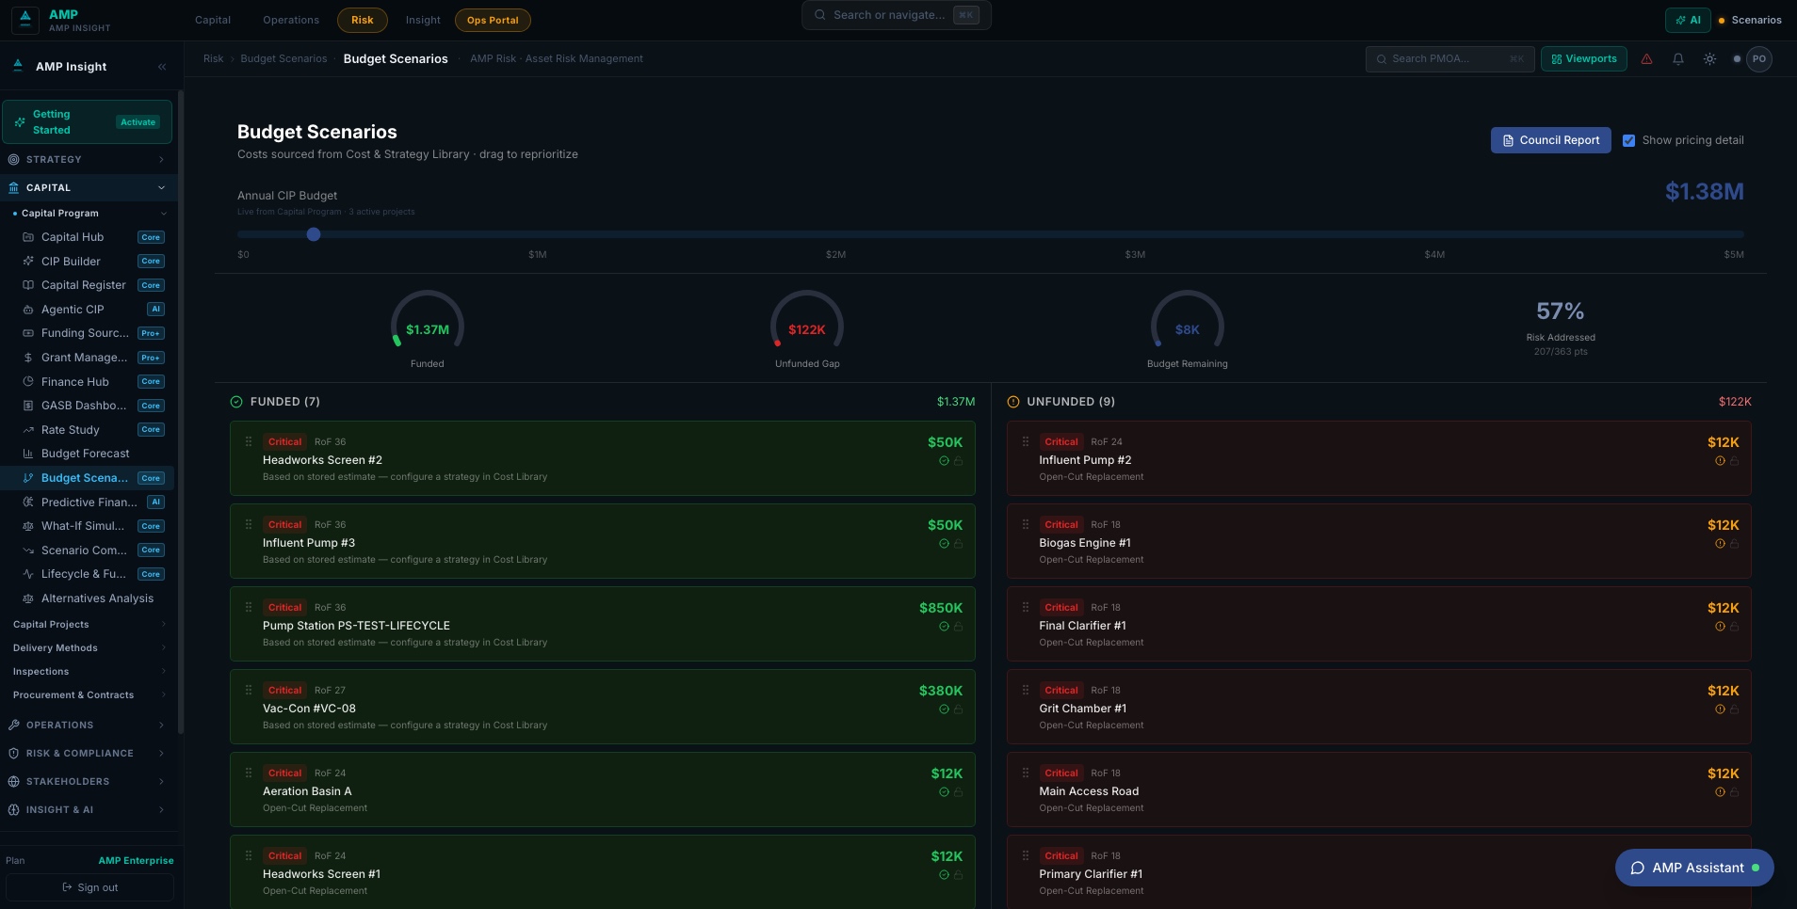The width and height of the screenshot is (1797, 909).
Task: Expand Inspections group
Action: click(x=88, y=672)
